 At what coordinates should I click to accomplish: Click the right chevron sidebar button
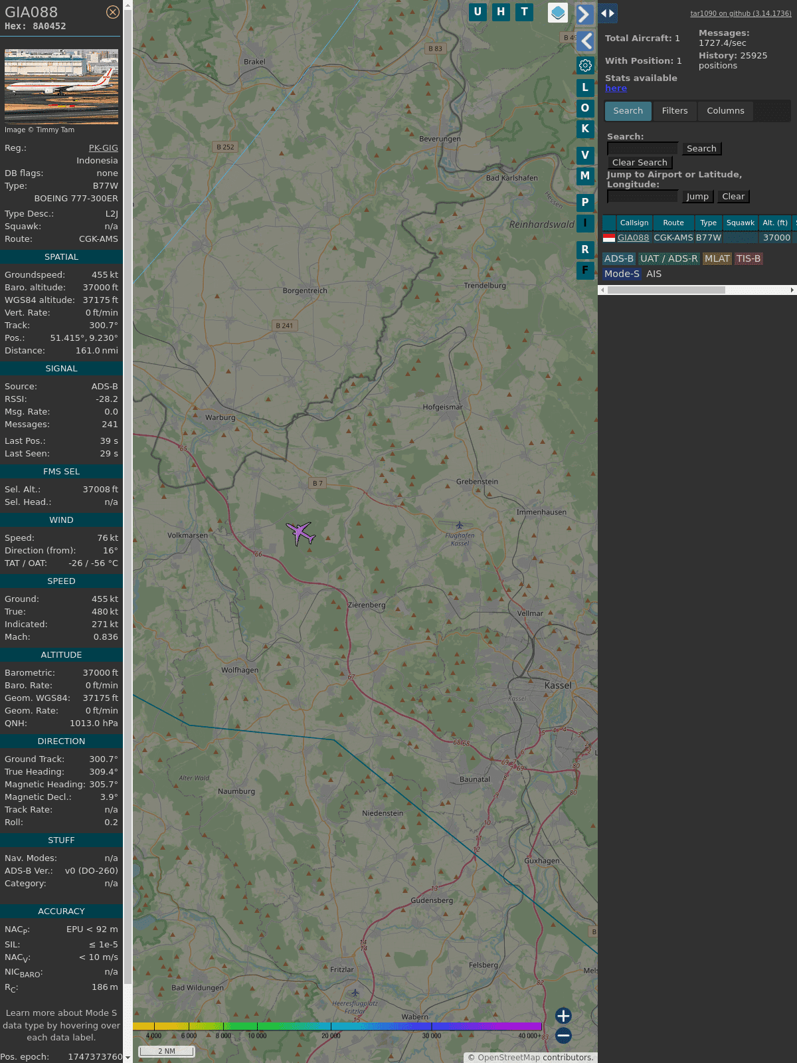584,14
